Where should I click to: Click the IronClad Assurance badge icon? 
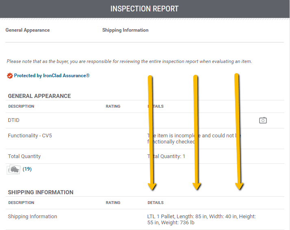coord(10,76)
